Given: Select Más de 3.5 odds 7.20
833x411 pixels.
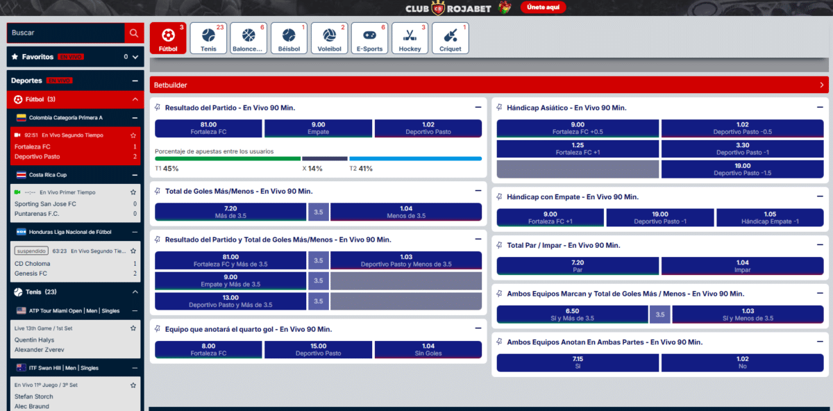Looking at the screenshot, I should [x=230, y=212].
